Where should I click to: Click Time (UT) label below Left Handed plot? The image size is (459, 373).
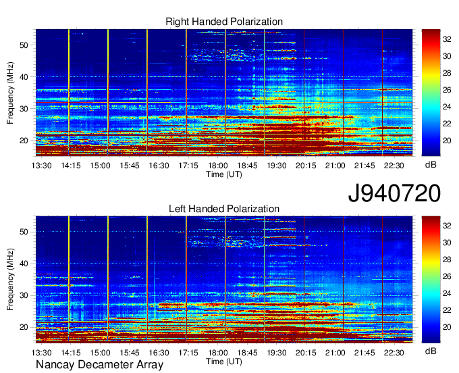tap(224, 362)
